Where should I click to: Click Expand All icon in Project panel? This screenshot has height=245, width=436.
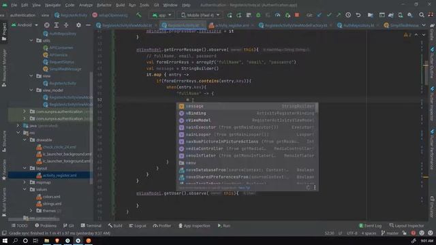point(57,25)
